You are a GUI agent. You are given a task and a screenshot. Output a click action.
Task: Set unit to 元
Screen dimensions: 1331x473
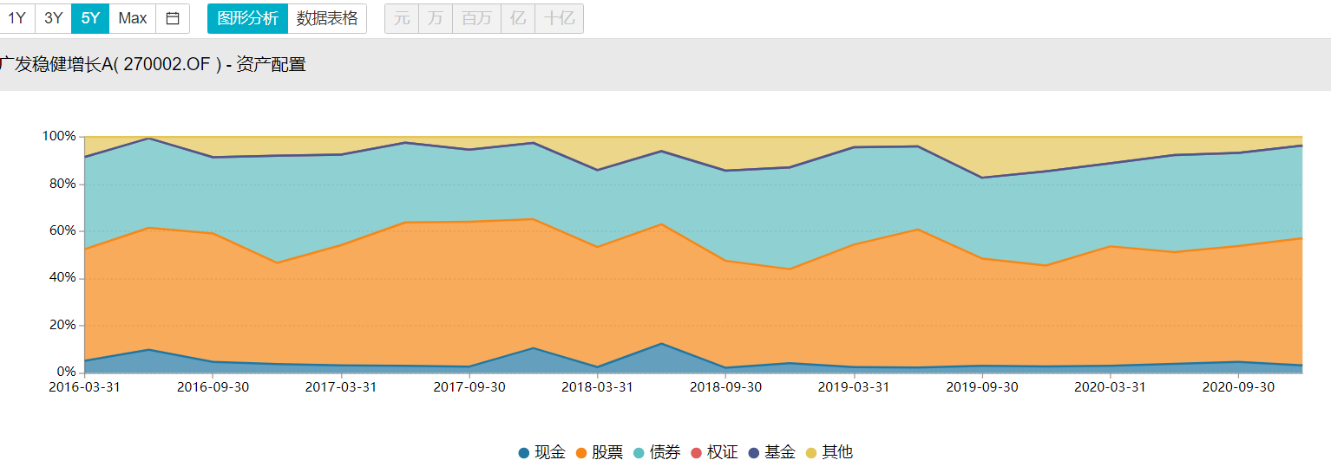point(402,18)
